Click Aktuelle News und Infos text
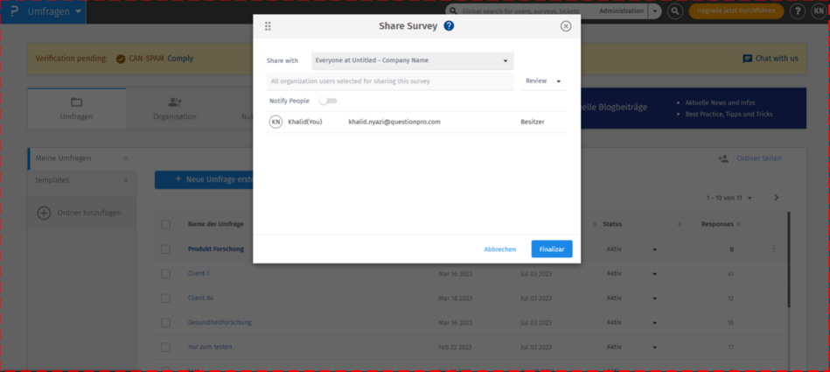 (x=720, y=102)
